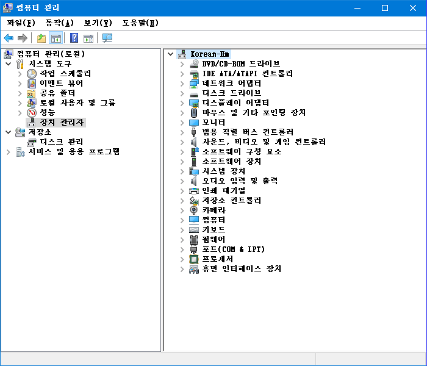The width and height of the screenshot is (427, 366).
Task: Select 디스크 관리 in the left tree
Action: point(62,142)
